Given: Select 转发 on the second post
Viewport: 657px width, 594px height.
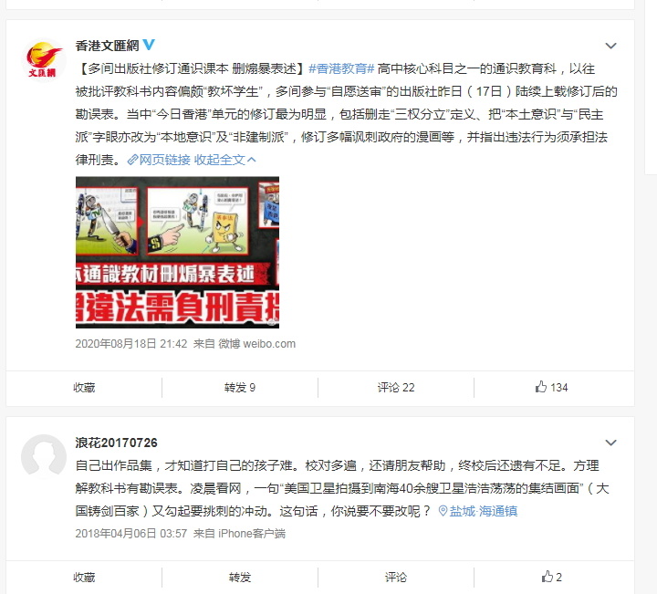Looking at the screenshot, I should coord(240,578).
